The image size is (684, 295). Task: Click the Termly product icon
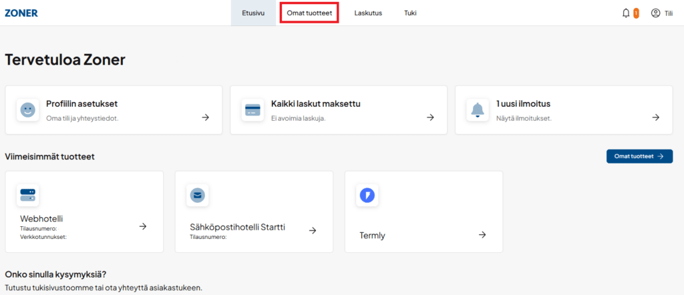(x=367, y=195)
